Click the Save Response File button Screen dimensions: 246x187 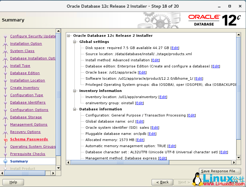tap(220, 171)
